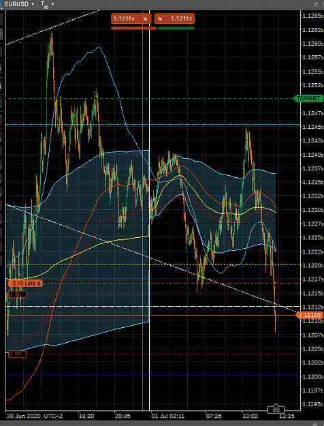
Task: Click the 20:45 time axis label
Action: 123,416
